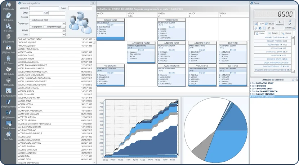Click the Nome input field
Screen dimensions: 299x165
tap(80, 8)
